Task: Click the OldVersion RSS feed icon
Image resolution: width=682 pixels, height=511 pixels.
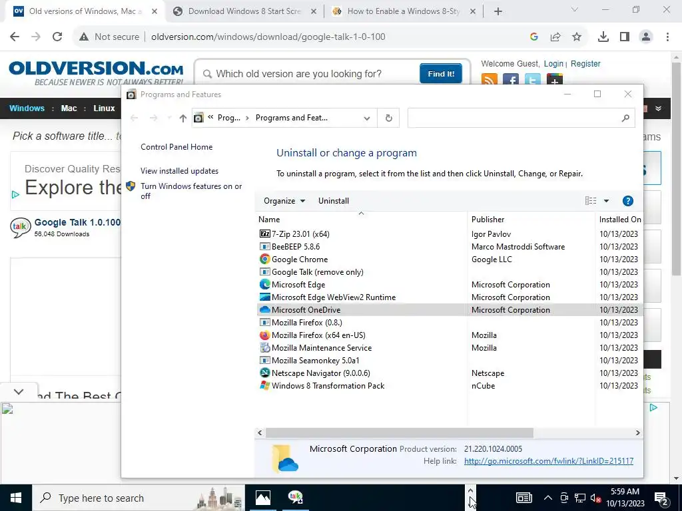Action: pyautogui.click(x=490, y=80)
